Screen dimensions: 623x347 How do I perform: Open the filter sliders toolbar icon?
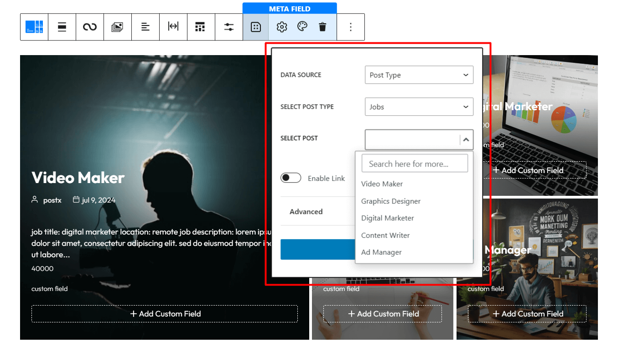[229, 26]
